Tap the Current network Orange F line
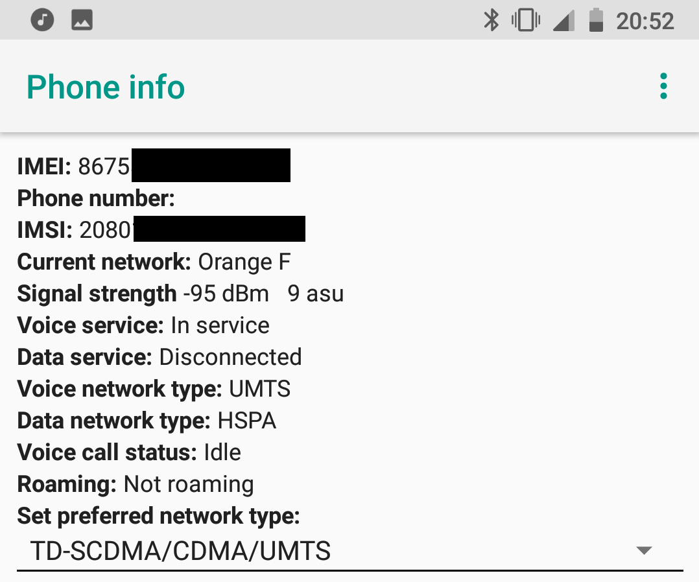 tap(154, 262)
